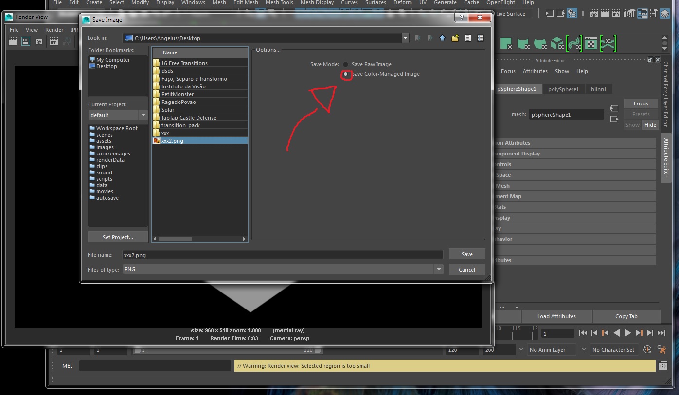The width and height of the screenshot is (679, 395).
Task: Click the auto keyframe toggle icon
Action: [x=647, y=350]
